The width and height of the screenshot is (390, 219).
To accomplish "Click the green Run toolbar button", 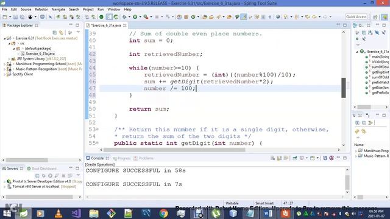I will click(135, 17).
